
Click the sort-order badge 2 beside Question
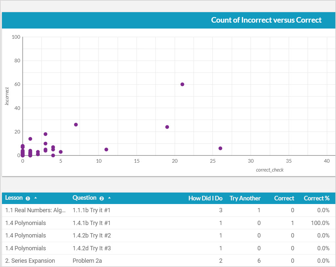pyautogui.click(x=101, y=198)
